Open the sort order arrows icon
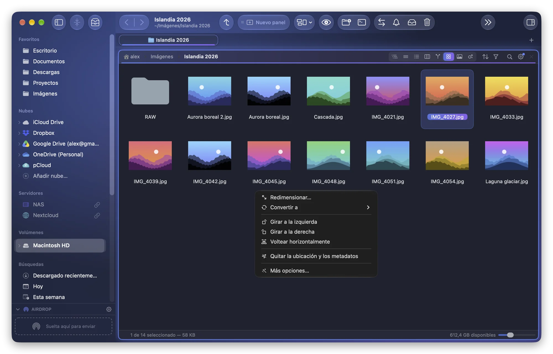 [x=485, y=57]
